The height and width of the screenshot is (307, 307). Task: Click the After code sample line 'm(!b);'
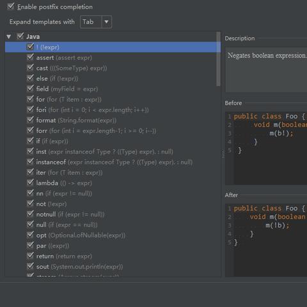coord(278,225)
